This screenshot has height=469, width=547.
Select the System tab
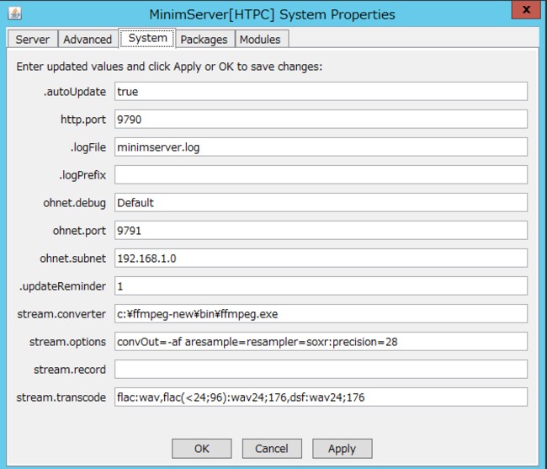point(147,38)
